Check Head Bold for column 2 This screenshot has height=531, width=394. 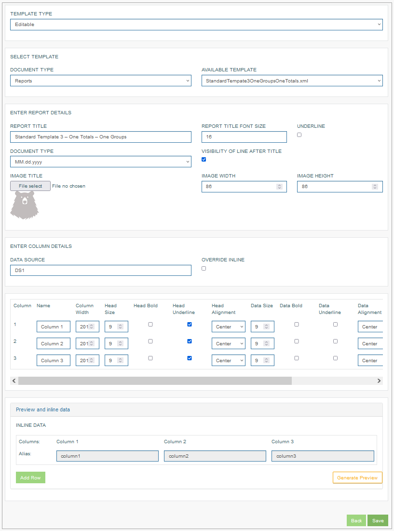click(150, 341)
